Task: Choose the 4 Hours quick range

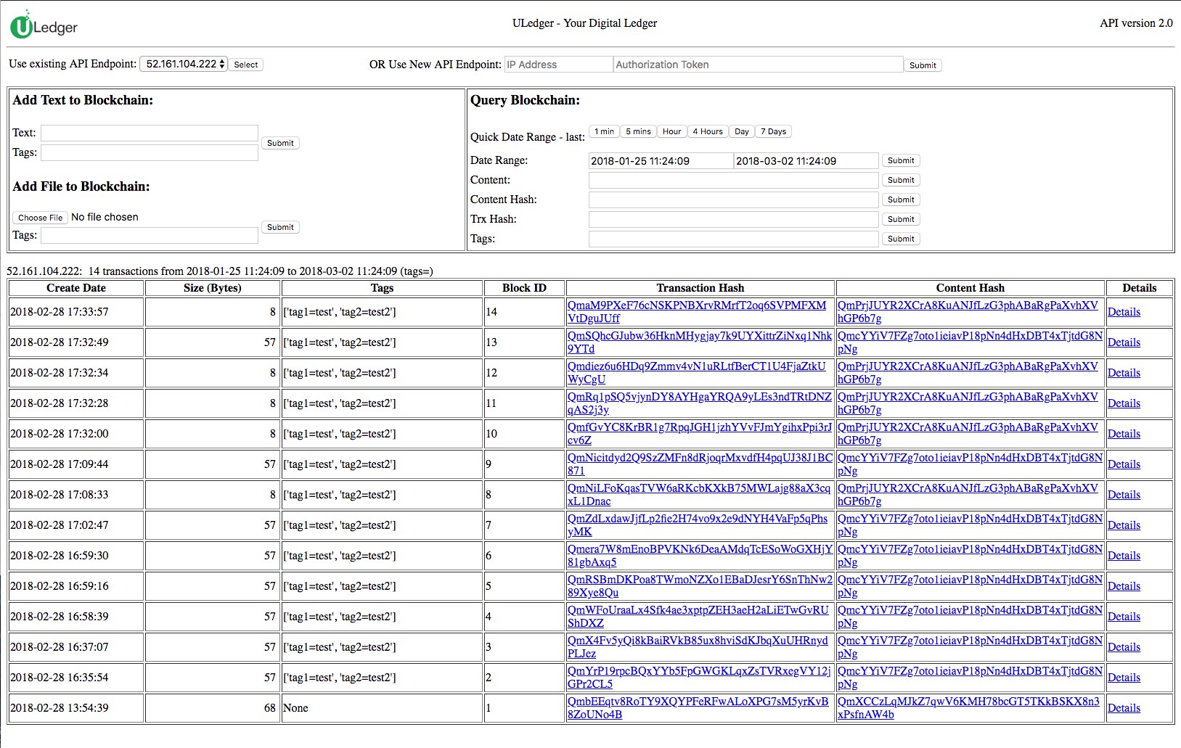Action: tap(707, 131)
